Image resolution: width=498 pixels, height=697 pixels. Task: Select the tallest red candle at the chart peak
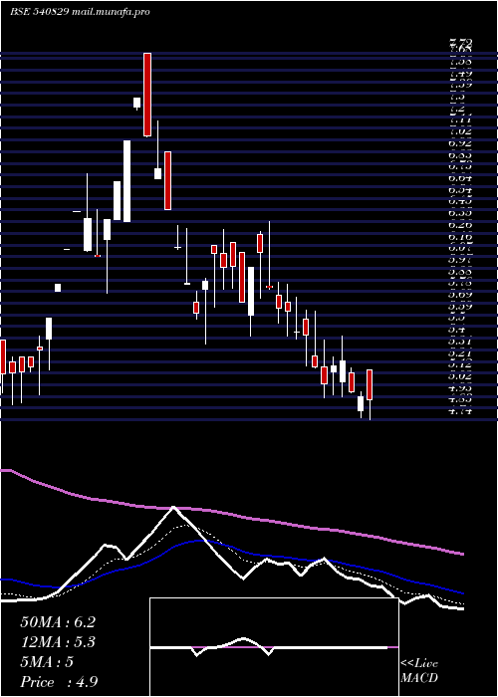coord(147,95)
